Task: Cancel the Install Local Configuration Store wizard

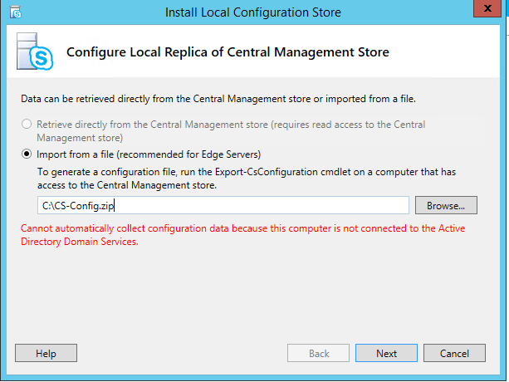Action: pyautogui.click(x=454, y=353)
